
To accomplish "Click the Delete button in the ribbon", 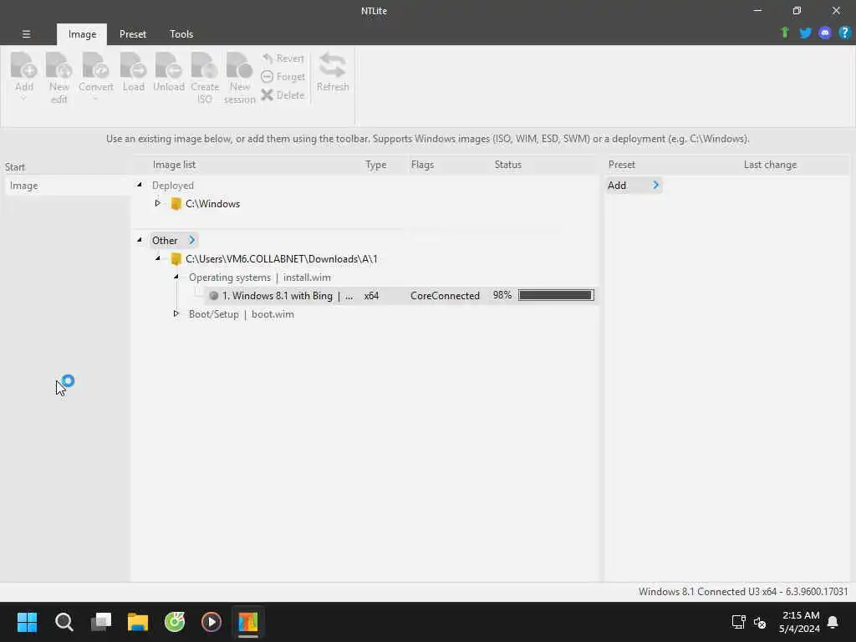I will tap(283, 95).
